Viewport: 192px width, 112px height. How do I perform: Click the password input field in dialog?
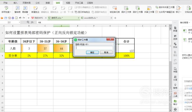tap(94, 48)
